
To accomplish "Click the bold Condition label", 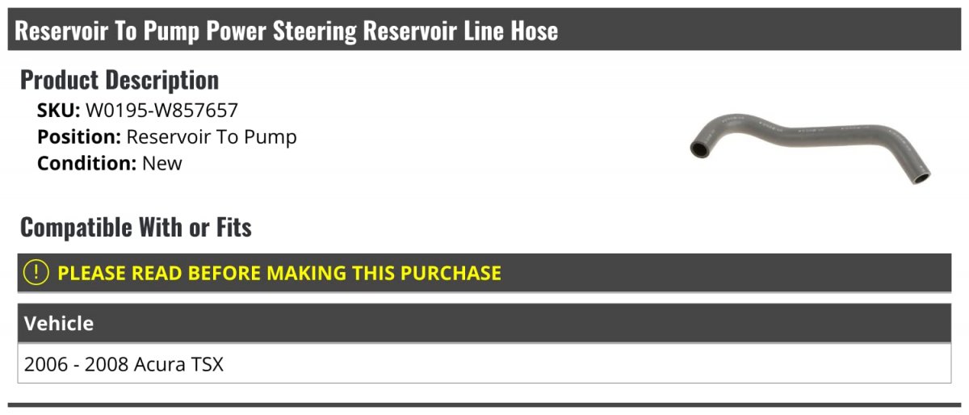I will pos(86,163).
